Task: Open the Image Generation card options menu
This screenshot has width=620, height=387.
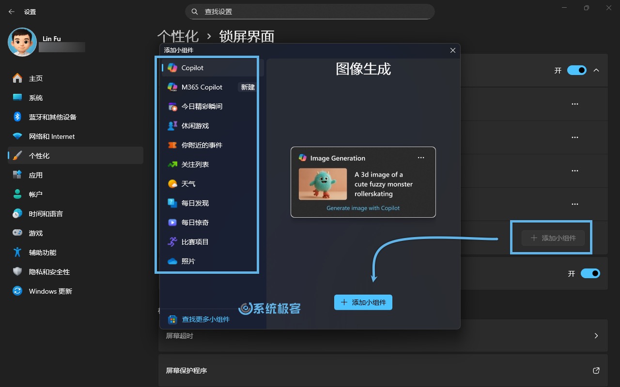Action: click(x=421, y=157)
